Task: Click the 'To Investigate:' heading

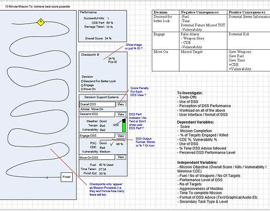Action: [190, 93]
